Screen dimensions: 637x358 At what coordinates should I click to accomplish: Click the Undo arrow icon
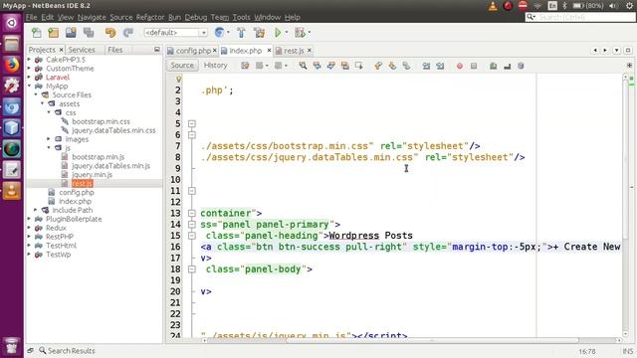[x=110, y=33]
